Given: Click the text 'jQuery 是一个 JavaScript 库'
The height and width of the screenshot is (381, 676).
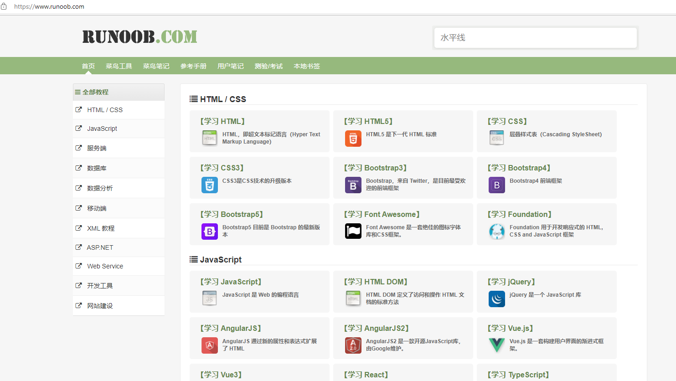Looking at the screenshot, I should point(545,295).
